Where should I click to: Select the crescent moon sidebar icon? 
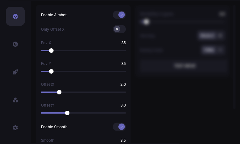click(15, 44)
